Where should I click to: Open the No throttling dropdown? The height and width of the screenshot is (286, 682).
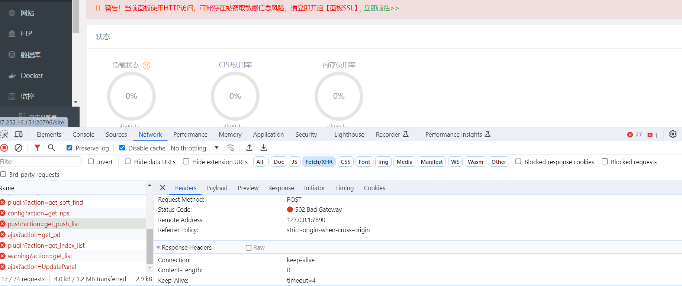194,148
